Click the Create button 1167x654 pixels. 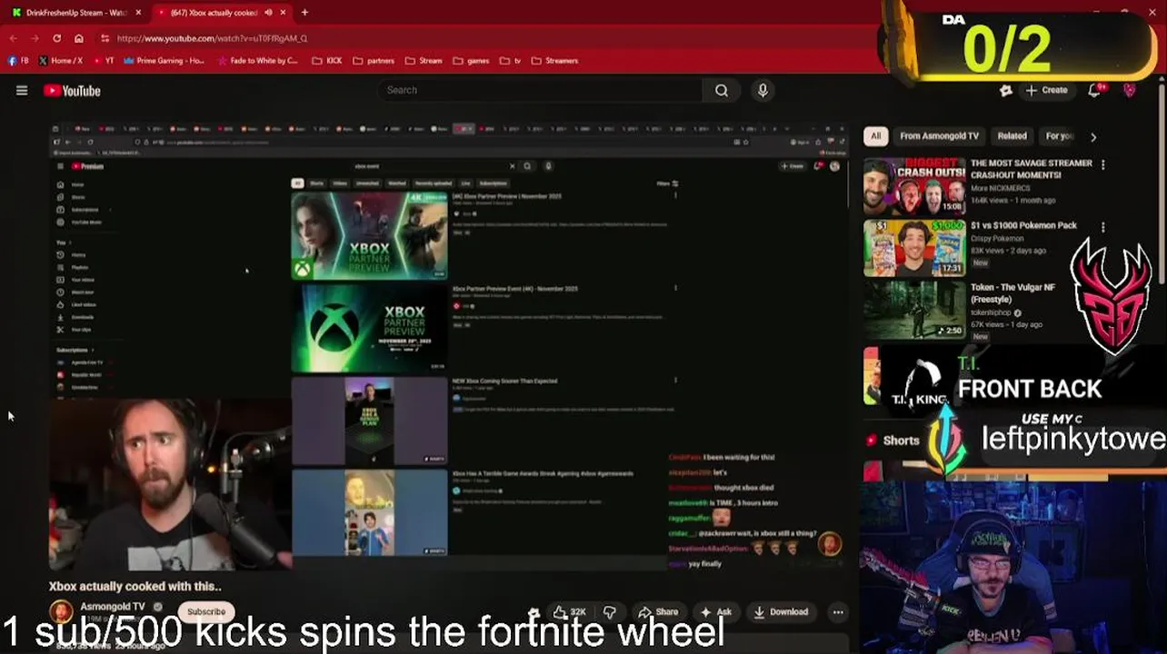coord(1047,90)
